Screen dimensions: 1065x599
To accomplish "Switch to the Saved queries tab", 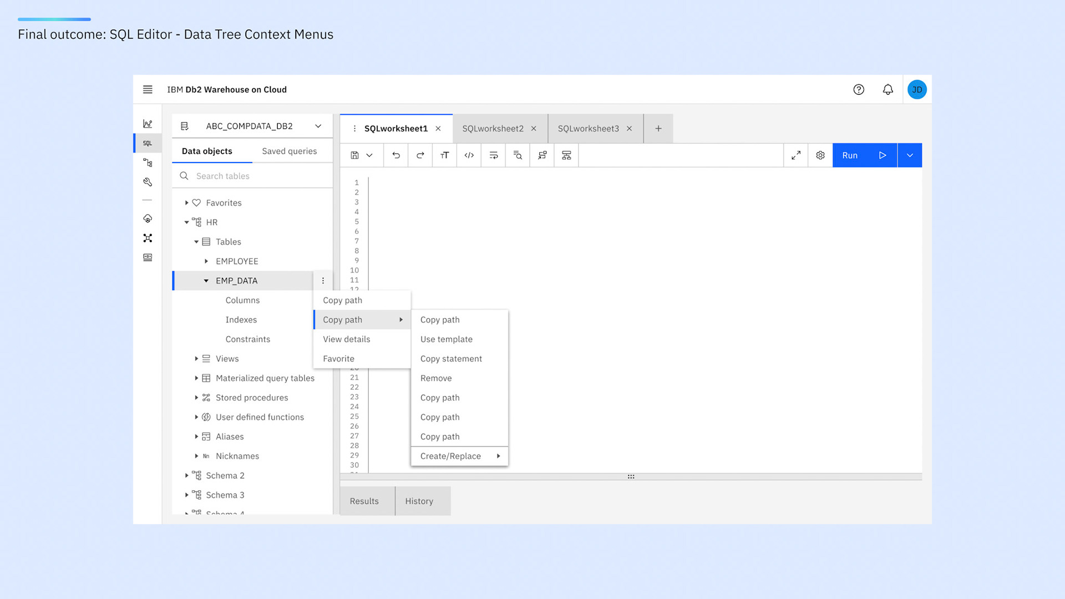I will pyautogui.click(x=289, y=150).
